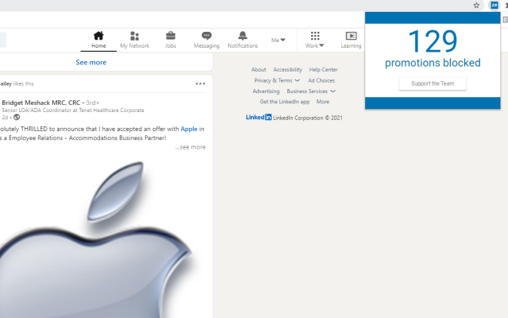Select the My Network tab label

[135, 46]
